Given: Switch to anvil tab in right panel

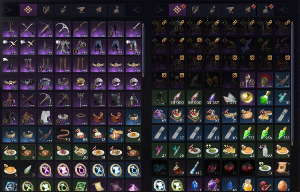Looking at the screenshot, I should coord(230,10).
